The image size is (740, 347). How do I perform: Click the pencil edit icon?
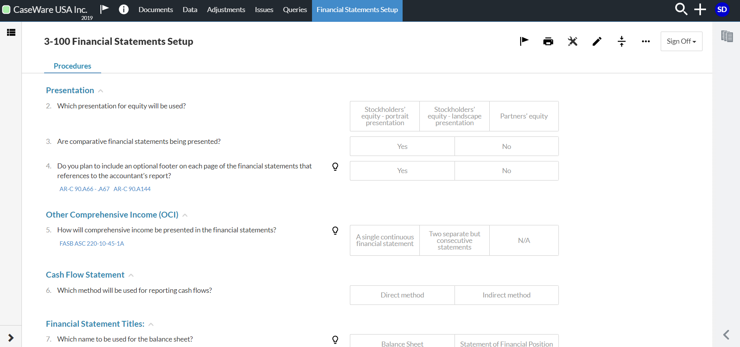[597, 41]
